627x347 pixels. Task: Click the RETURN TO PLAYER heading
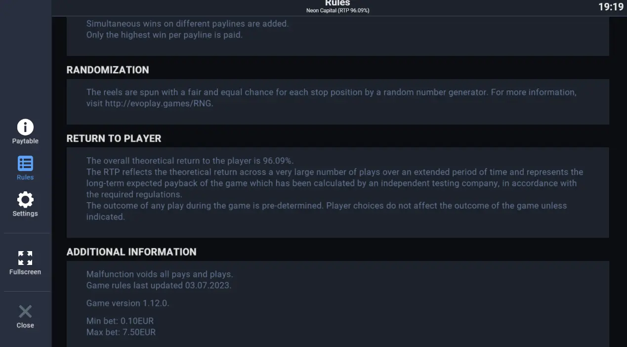[114, 138]
